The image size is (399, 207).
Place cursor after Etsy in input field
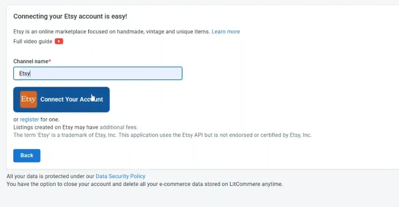(31, 73)
